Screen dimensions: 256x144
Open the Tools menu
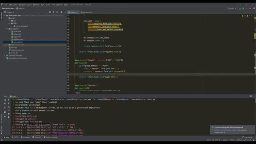(x=48, y=5)
